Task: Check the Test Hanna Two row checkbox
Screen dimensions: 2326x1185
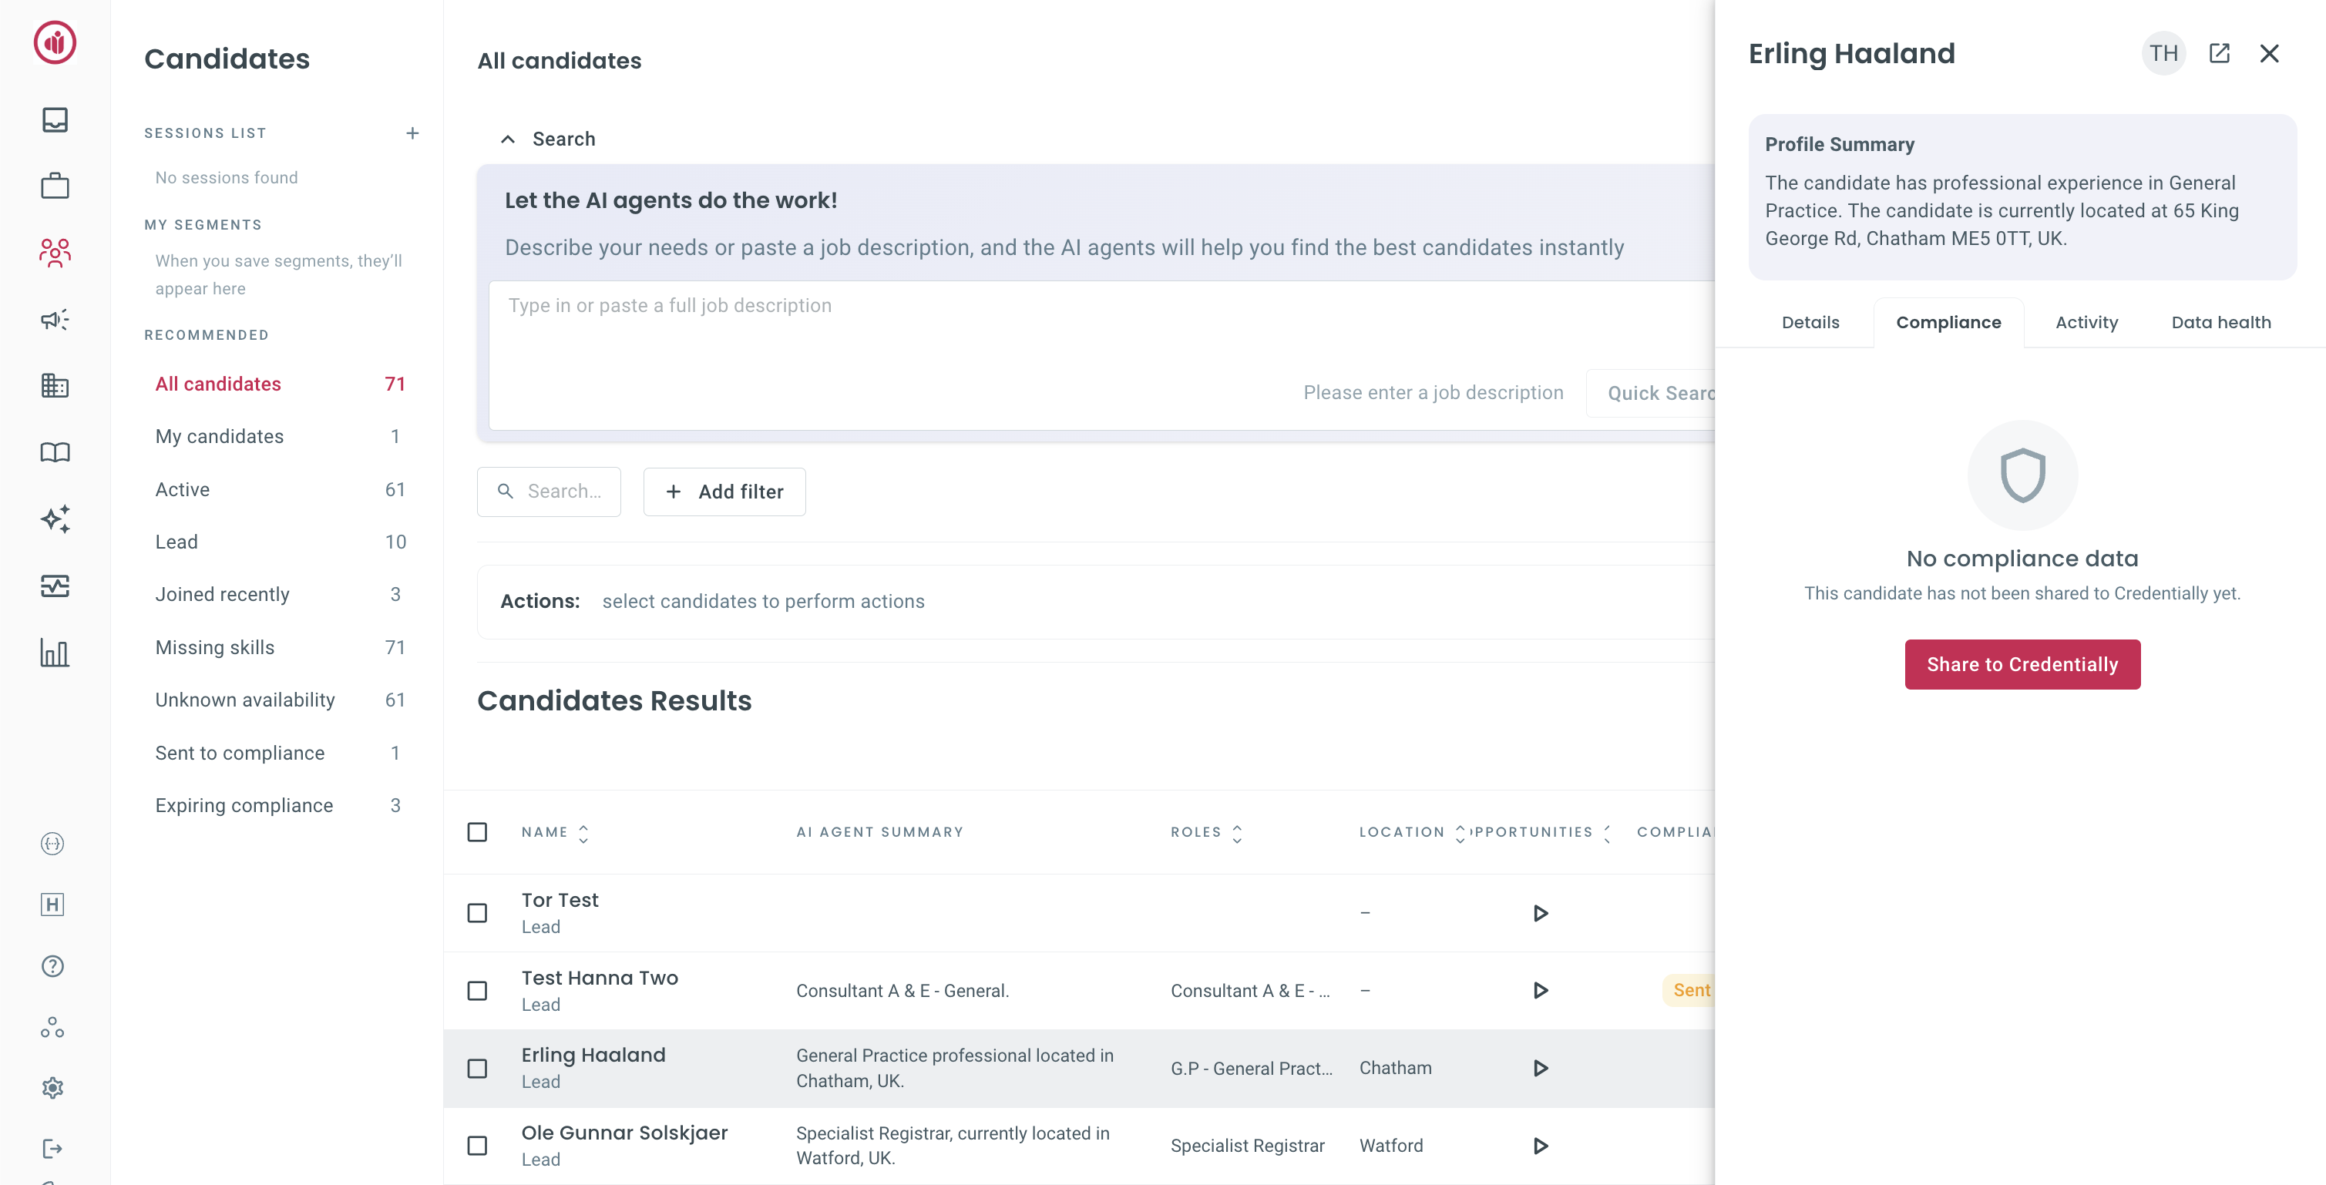Action: pos(477,991)
